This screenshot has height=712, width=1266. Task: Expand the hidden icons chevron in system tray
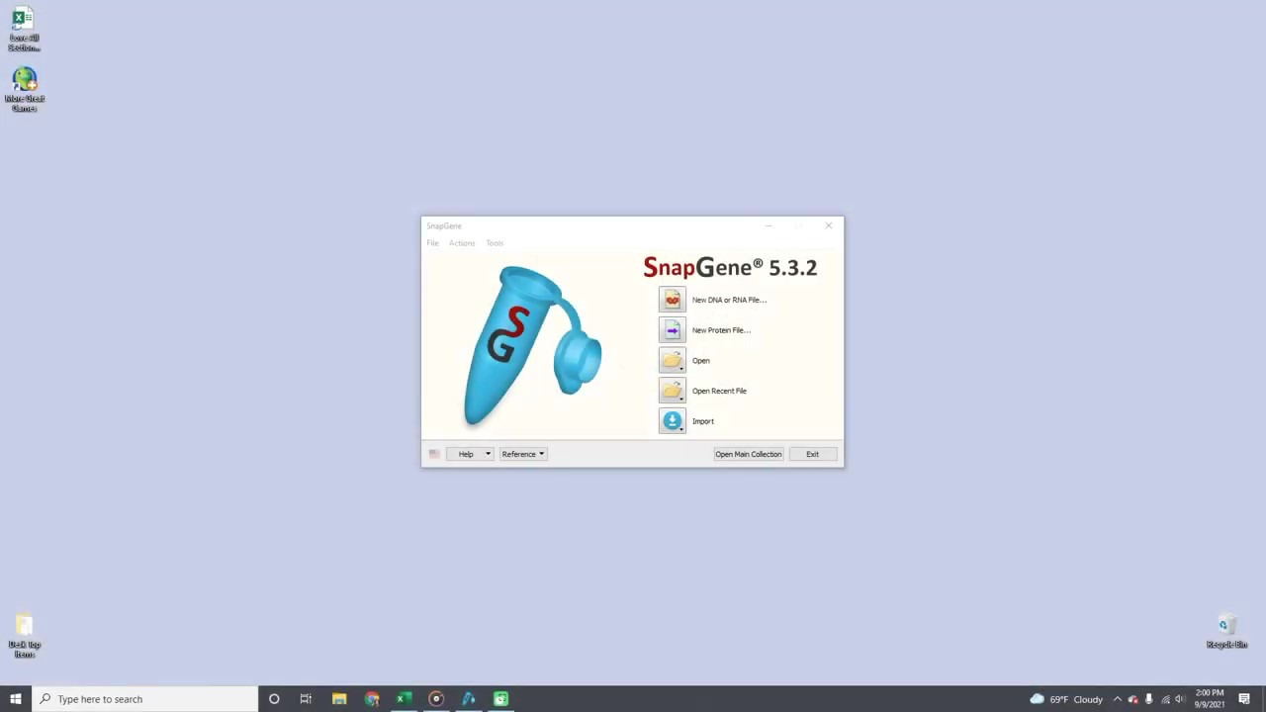pos(1117,699)
